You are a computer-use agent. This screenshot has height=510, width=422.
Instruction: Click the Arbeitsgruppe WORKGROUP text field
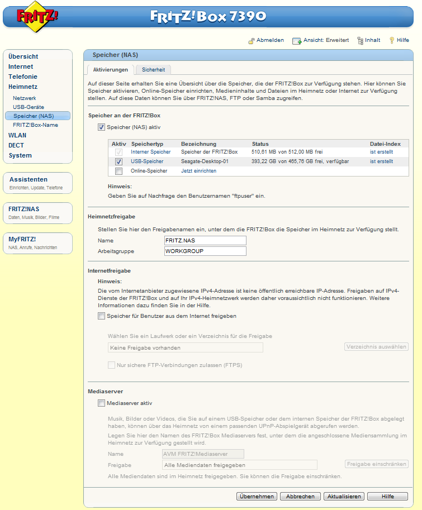pyautogui.click(x=205, y=251)
